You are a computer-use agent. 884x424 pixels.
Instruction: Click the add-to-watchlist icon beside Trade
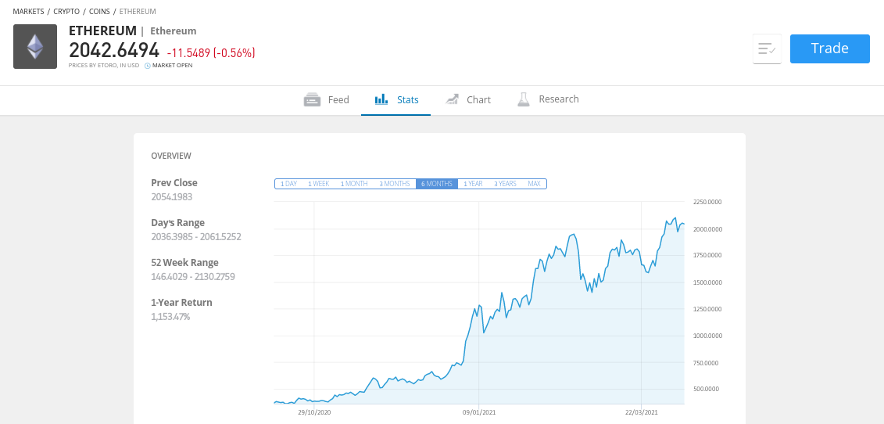point(767,49)
